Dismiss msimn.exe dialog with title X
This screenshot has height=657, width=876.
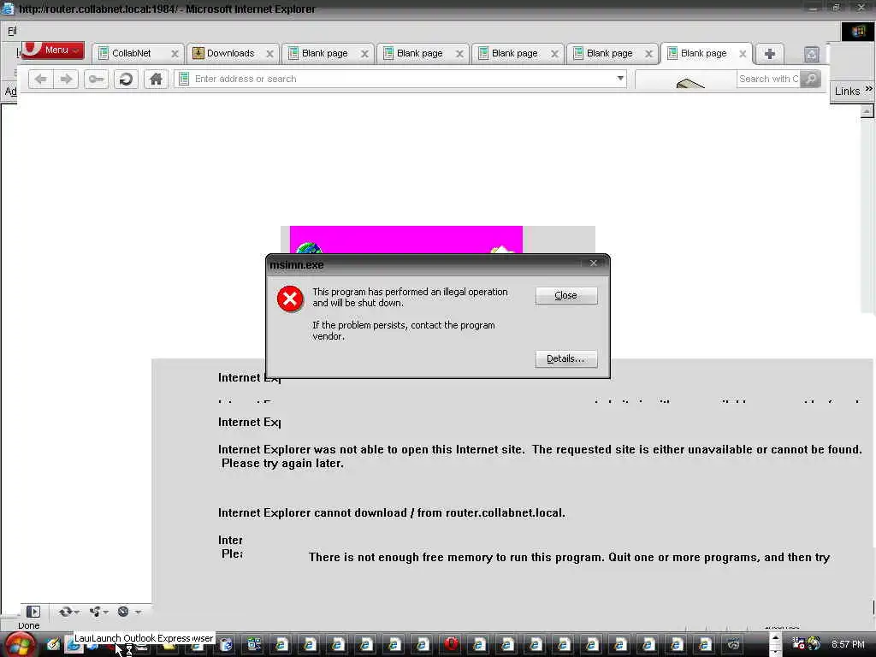click(x=594, y=263)
